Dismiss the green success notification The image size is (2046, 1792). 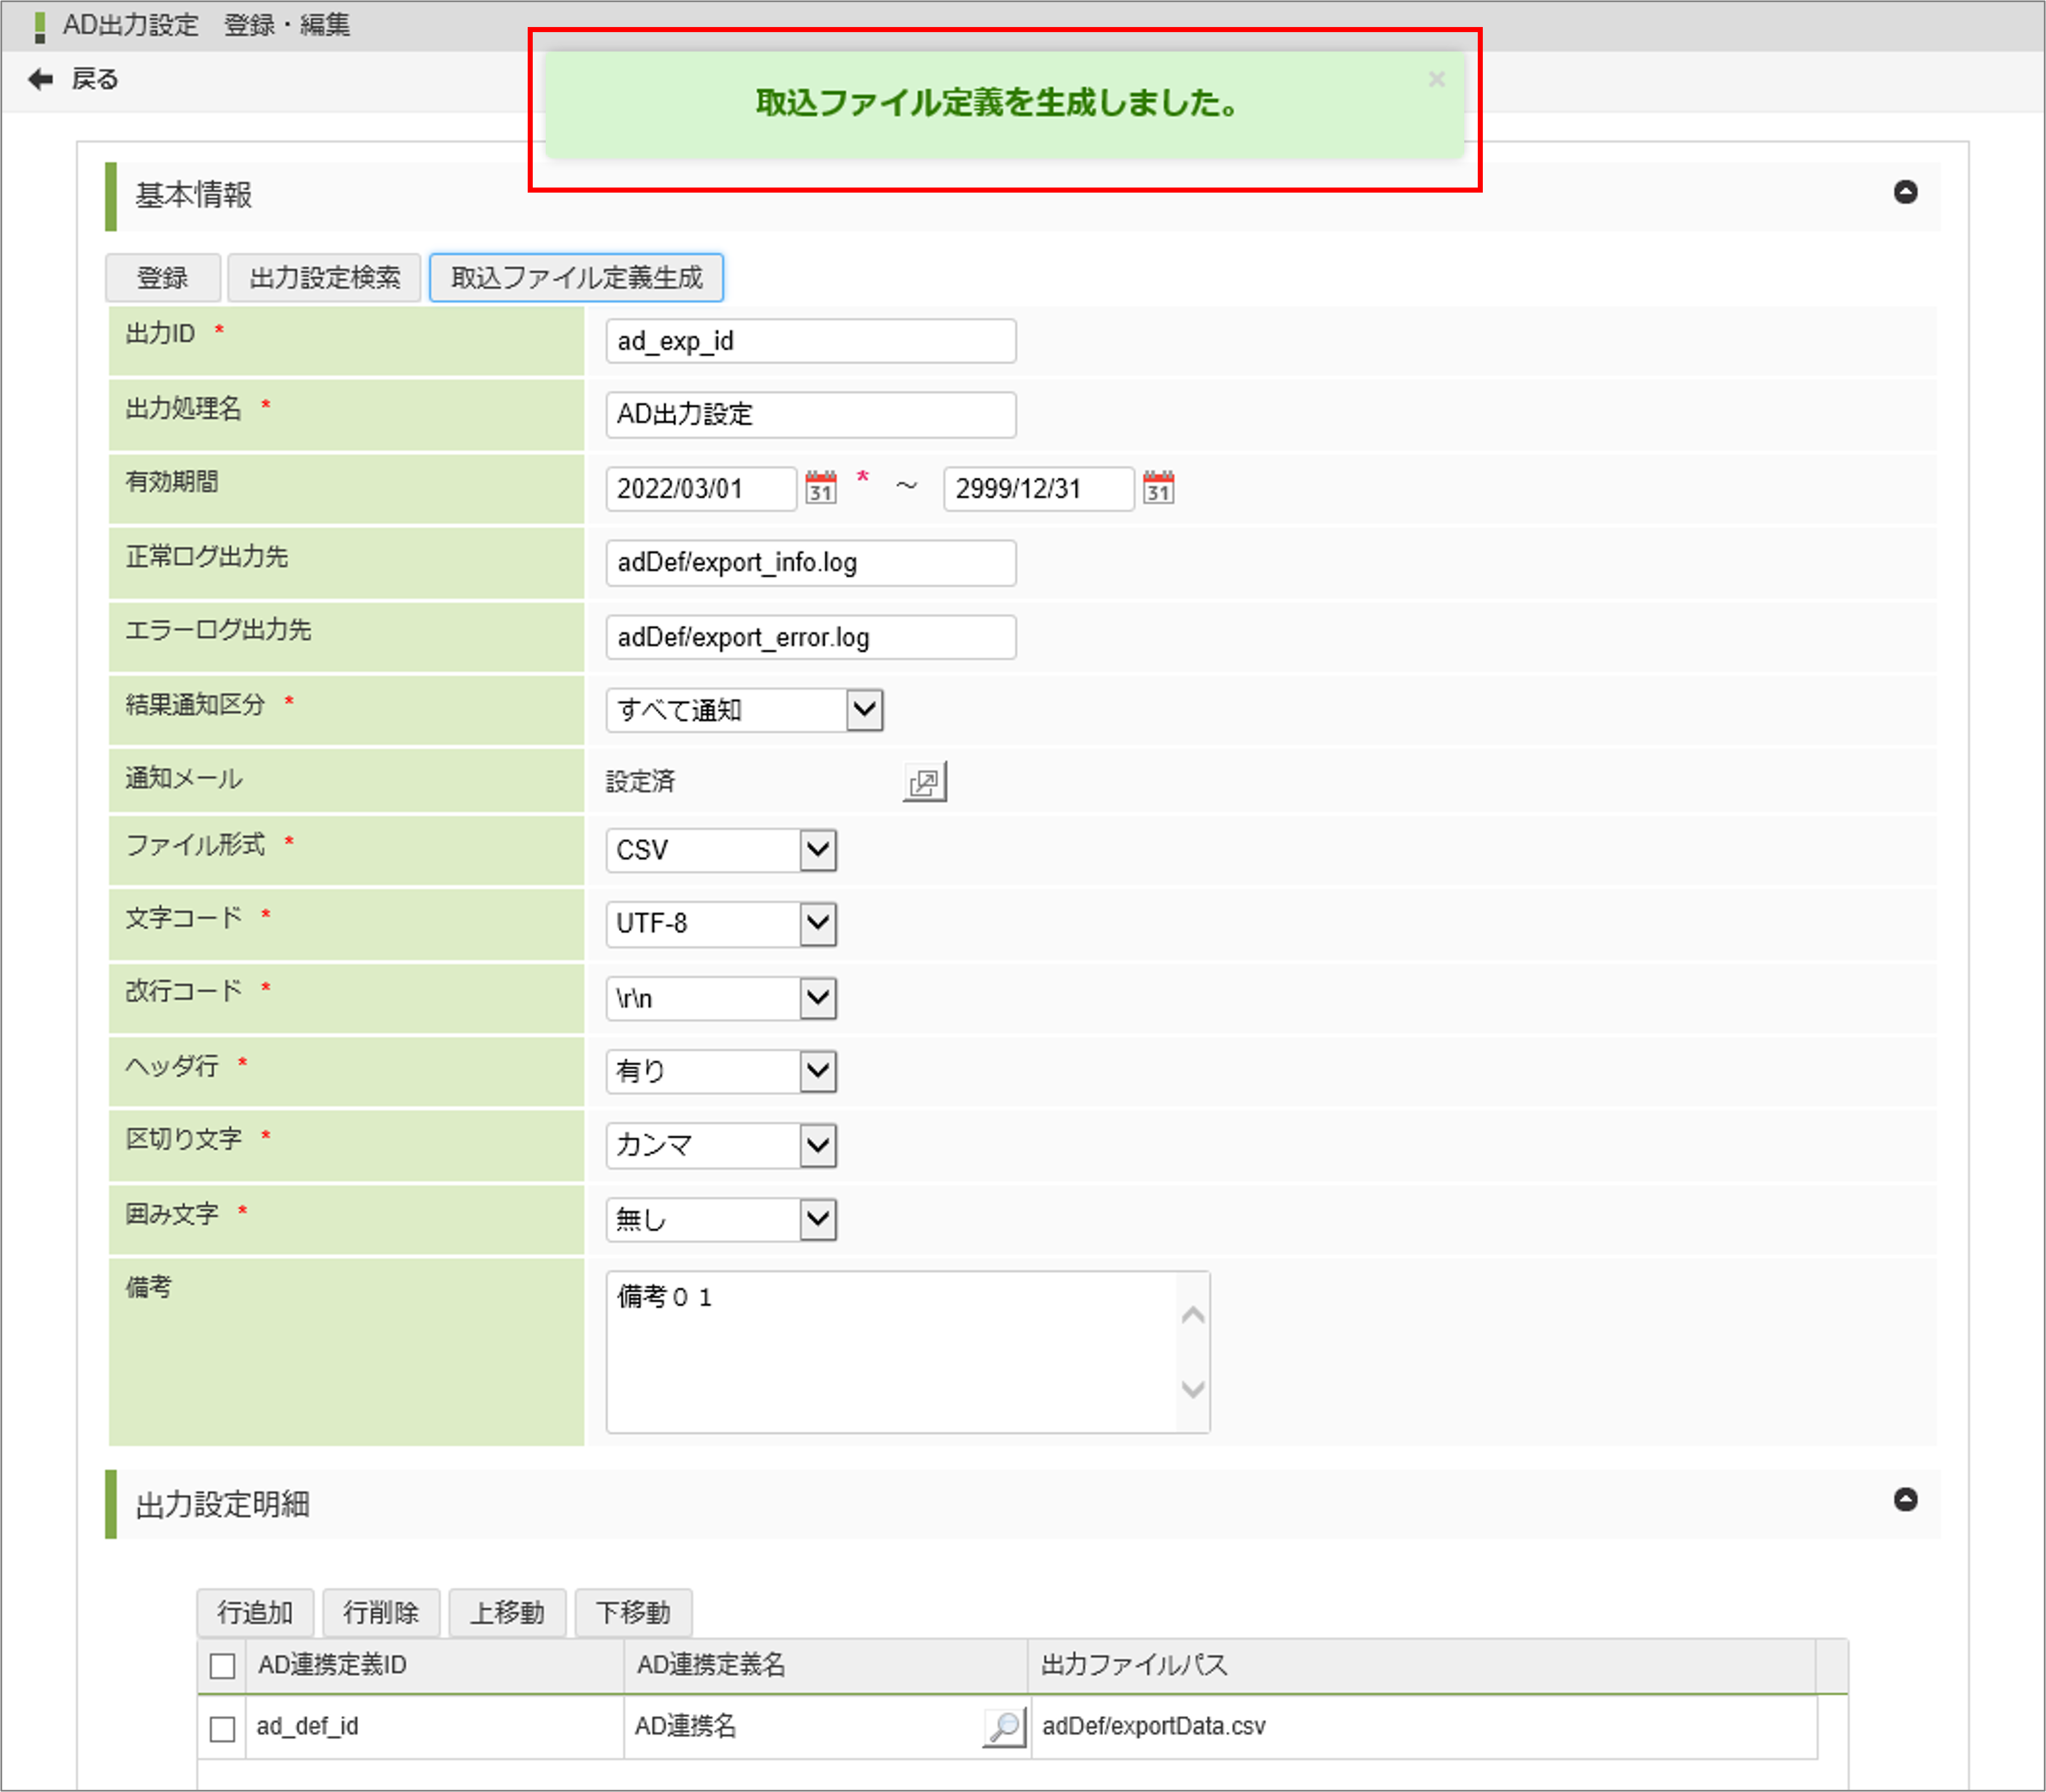pos(1437,80)
